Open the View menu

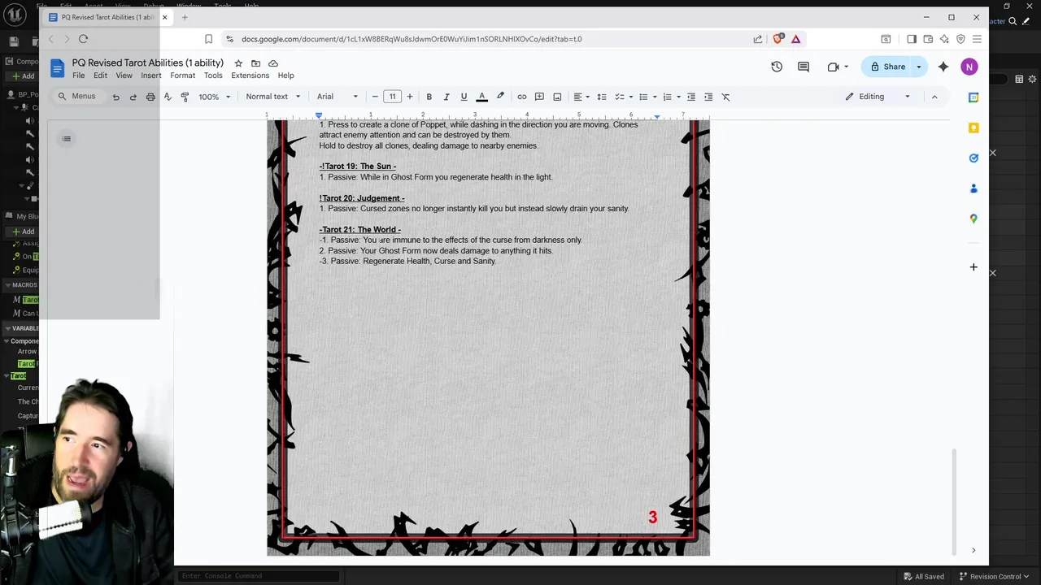click(x=124, y=76)
